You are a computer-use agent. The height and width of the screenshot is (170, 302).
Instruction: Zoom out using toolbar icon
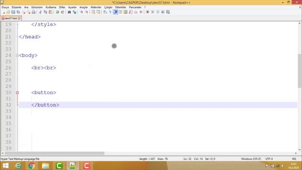(x=86, y=12)
